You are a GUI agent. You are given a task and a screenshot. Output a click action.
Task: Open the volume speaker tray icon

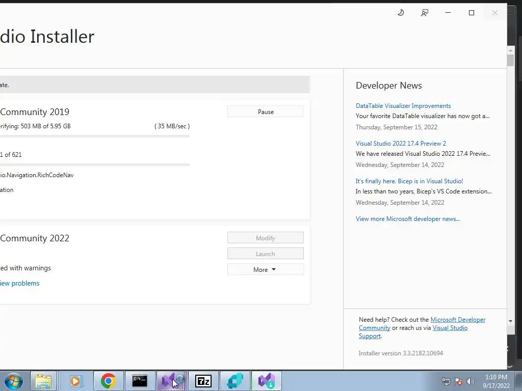tap(471, 381)
